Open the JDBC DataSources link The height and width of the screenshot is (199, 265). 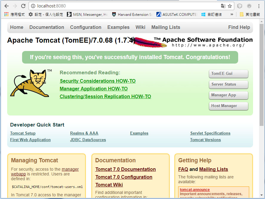88,140
